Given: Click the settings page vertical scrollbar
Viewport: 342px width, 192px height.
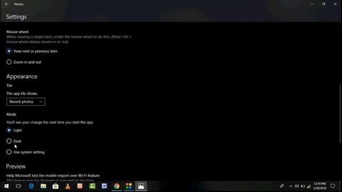Looking at the screenshot, I should [x=340, y=114].
